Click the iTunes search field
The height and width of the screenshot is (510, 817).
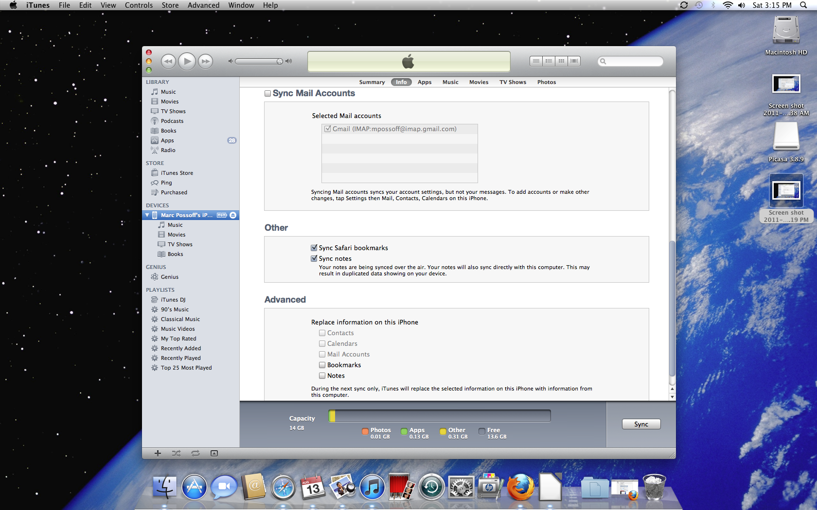pos(630,61)
